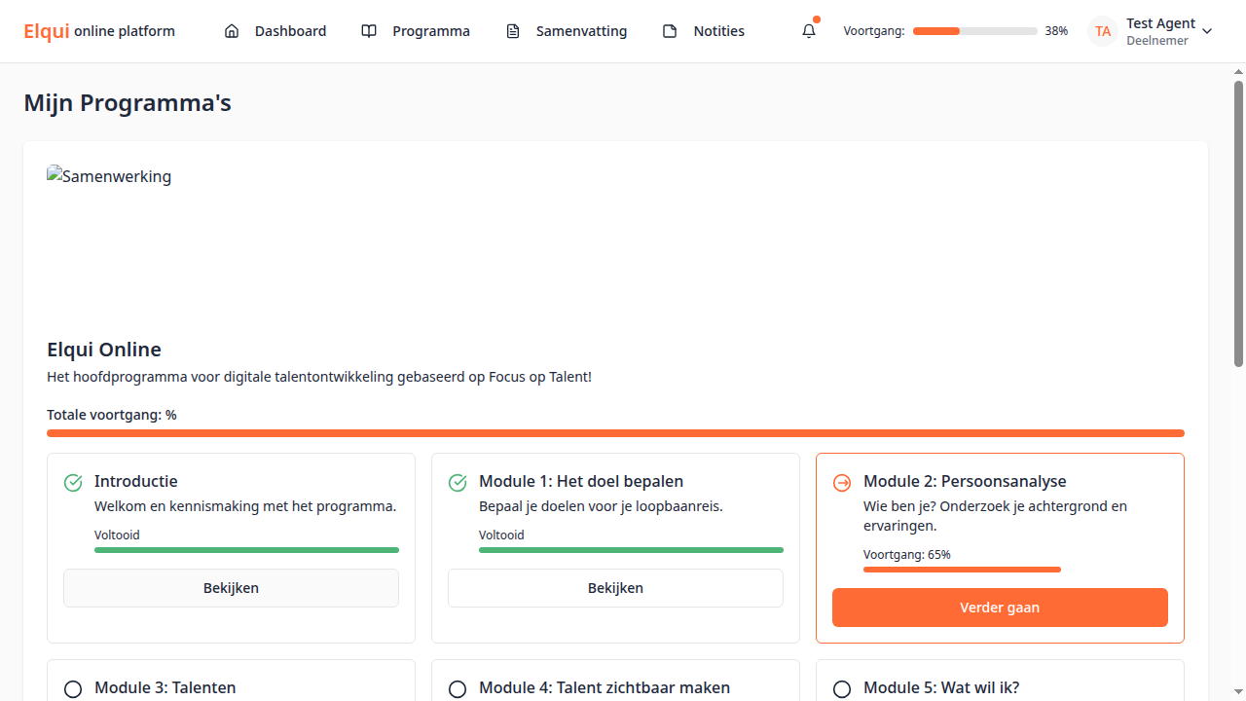The height and width of the screenshot is (701, 1246).
Task: Open the Deelnemer profile chevron
Action: (x=1207, y=31)
